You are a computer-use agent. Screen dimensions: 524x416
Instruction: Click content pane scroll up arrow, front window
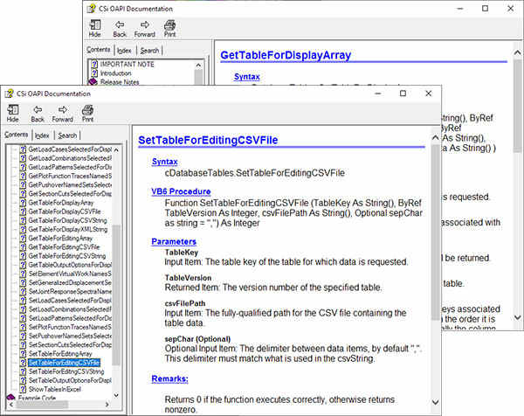(x=435, y=137)
